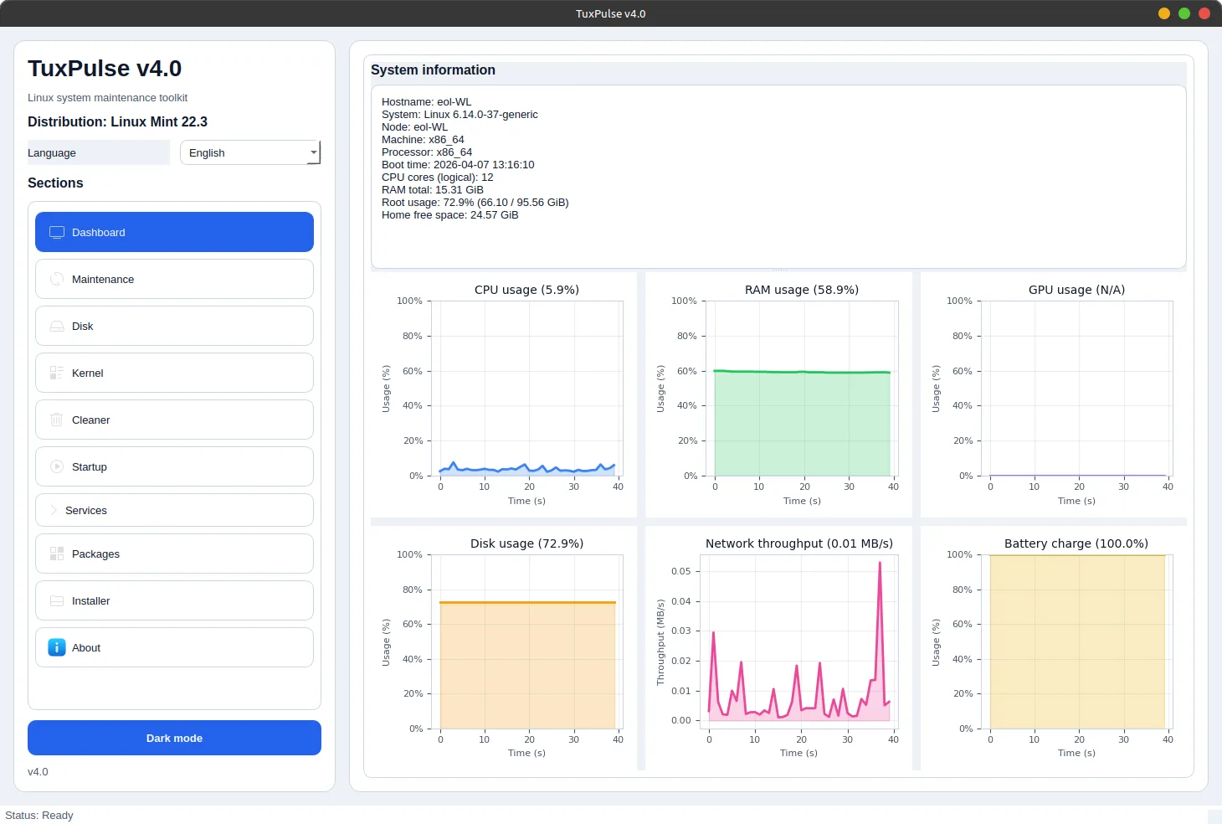
Task: Click the Cleaner trash icon
Action: 57,420
